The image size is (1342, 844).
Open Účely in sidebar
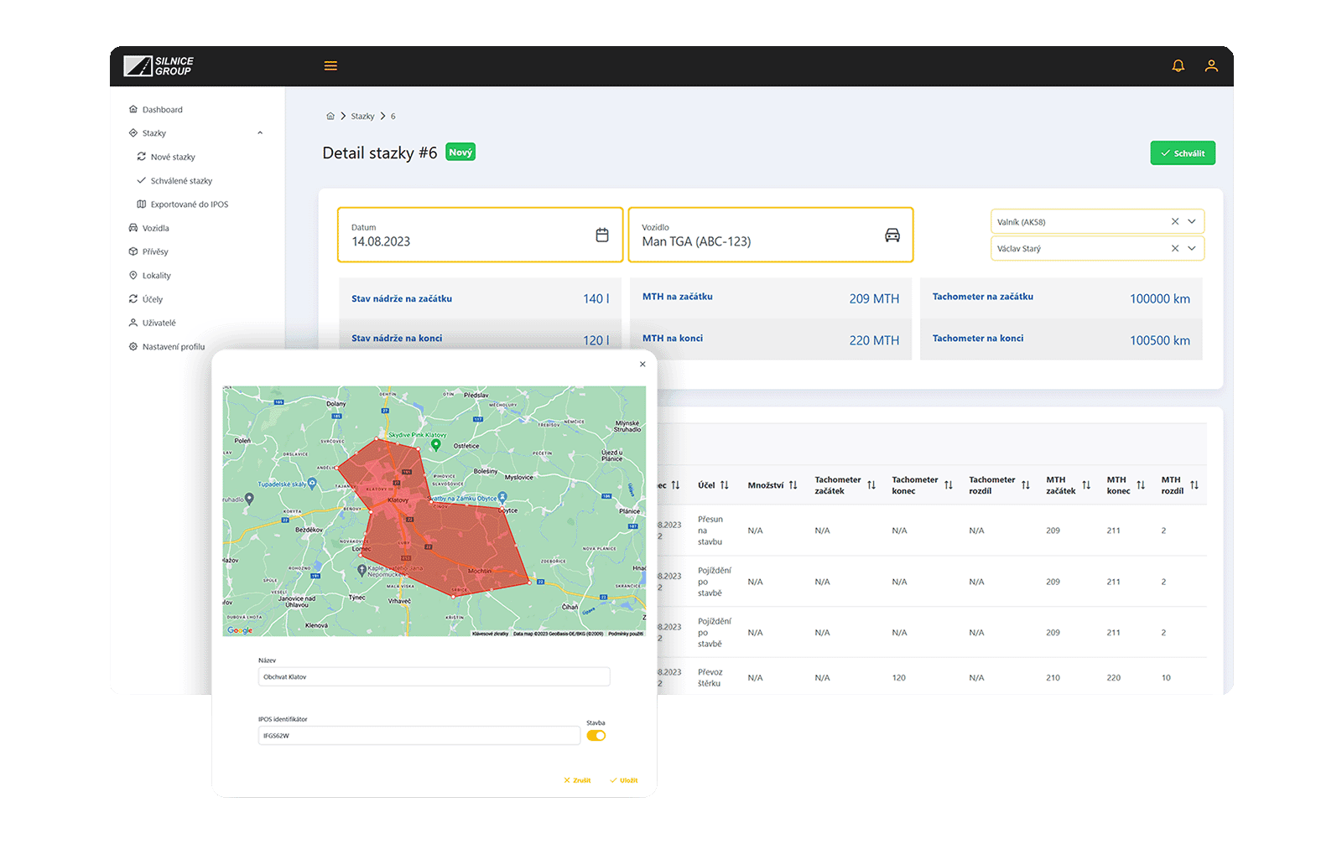[x=146, y=299]
